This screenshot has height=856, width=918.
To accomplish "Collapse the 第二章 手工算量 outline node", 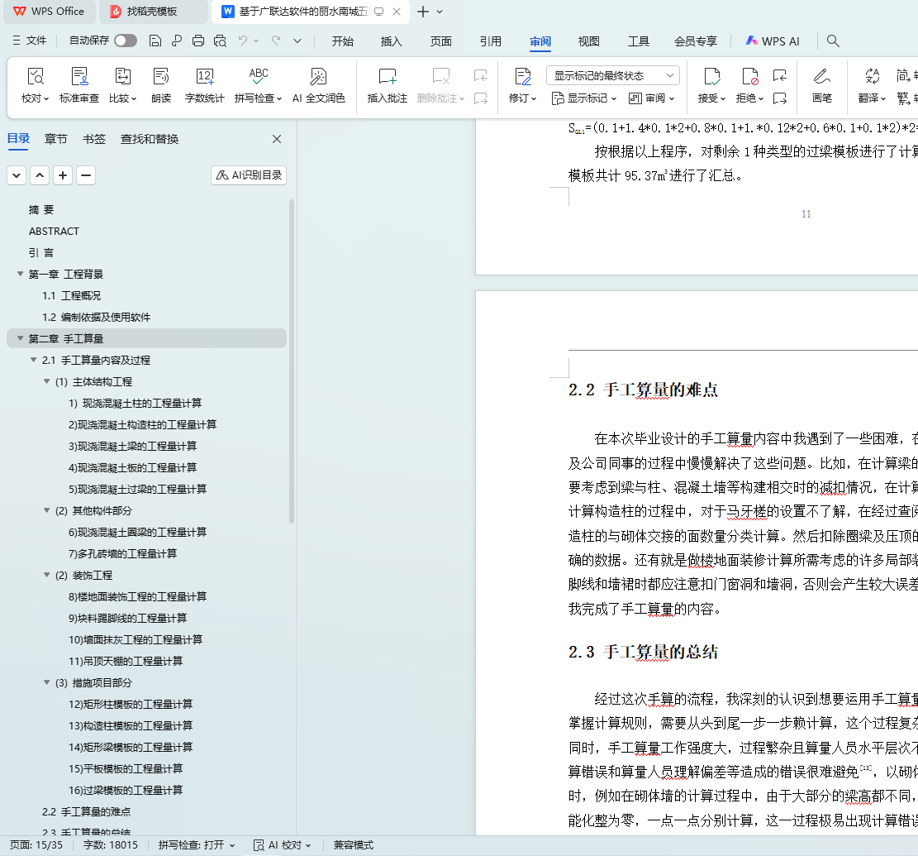I will coord(20,338).
